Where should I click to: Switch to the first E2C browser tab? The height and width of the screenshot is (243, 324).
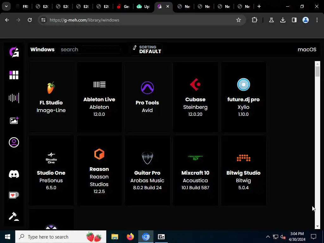point(42,6)
